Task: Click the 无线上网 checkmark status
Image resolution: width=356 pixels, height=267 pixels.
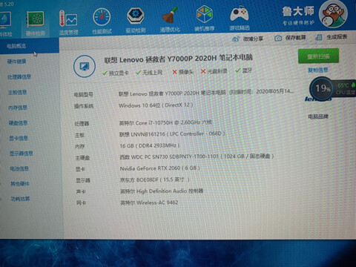Action: coord(149,73)
